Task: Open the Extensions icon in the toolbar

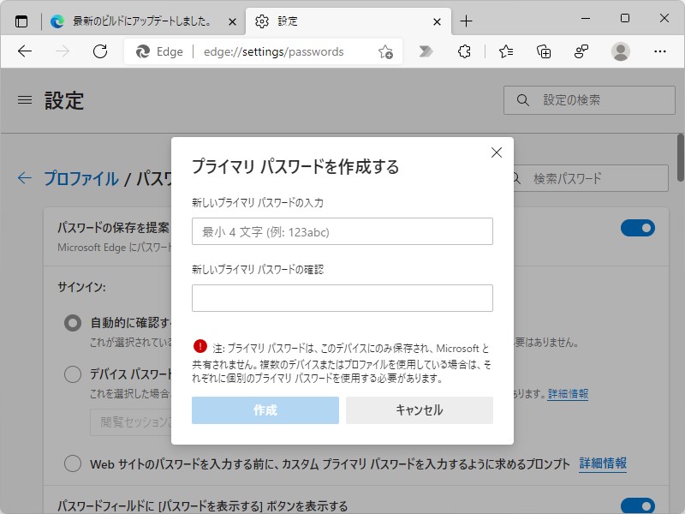Action: [464, 51]
